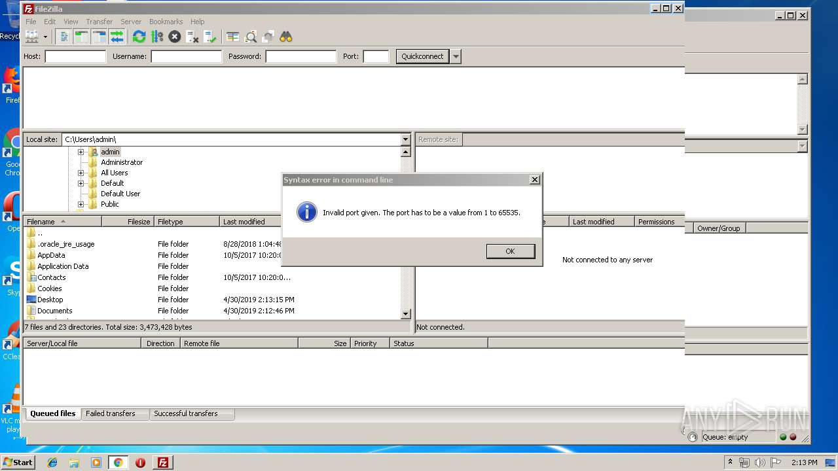Open Internet Explorer from the taskbar

click(x=52, y=462)
